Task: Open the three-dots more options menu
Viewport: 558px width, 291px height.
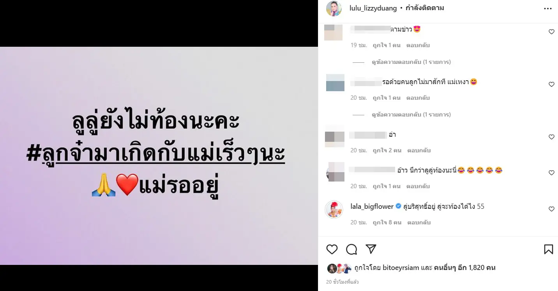Action: (548, 9)
